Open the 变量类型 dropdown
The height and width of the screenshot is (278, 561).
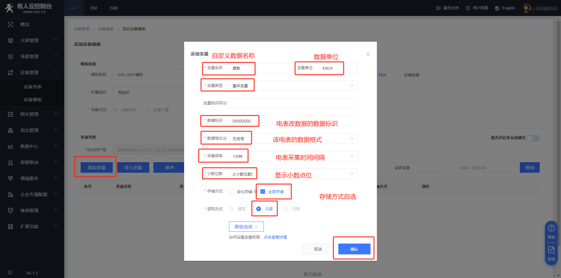click(292, 85)
